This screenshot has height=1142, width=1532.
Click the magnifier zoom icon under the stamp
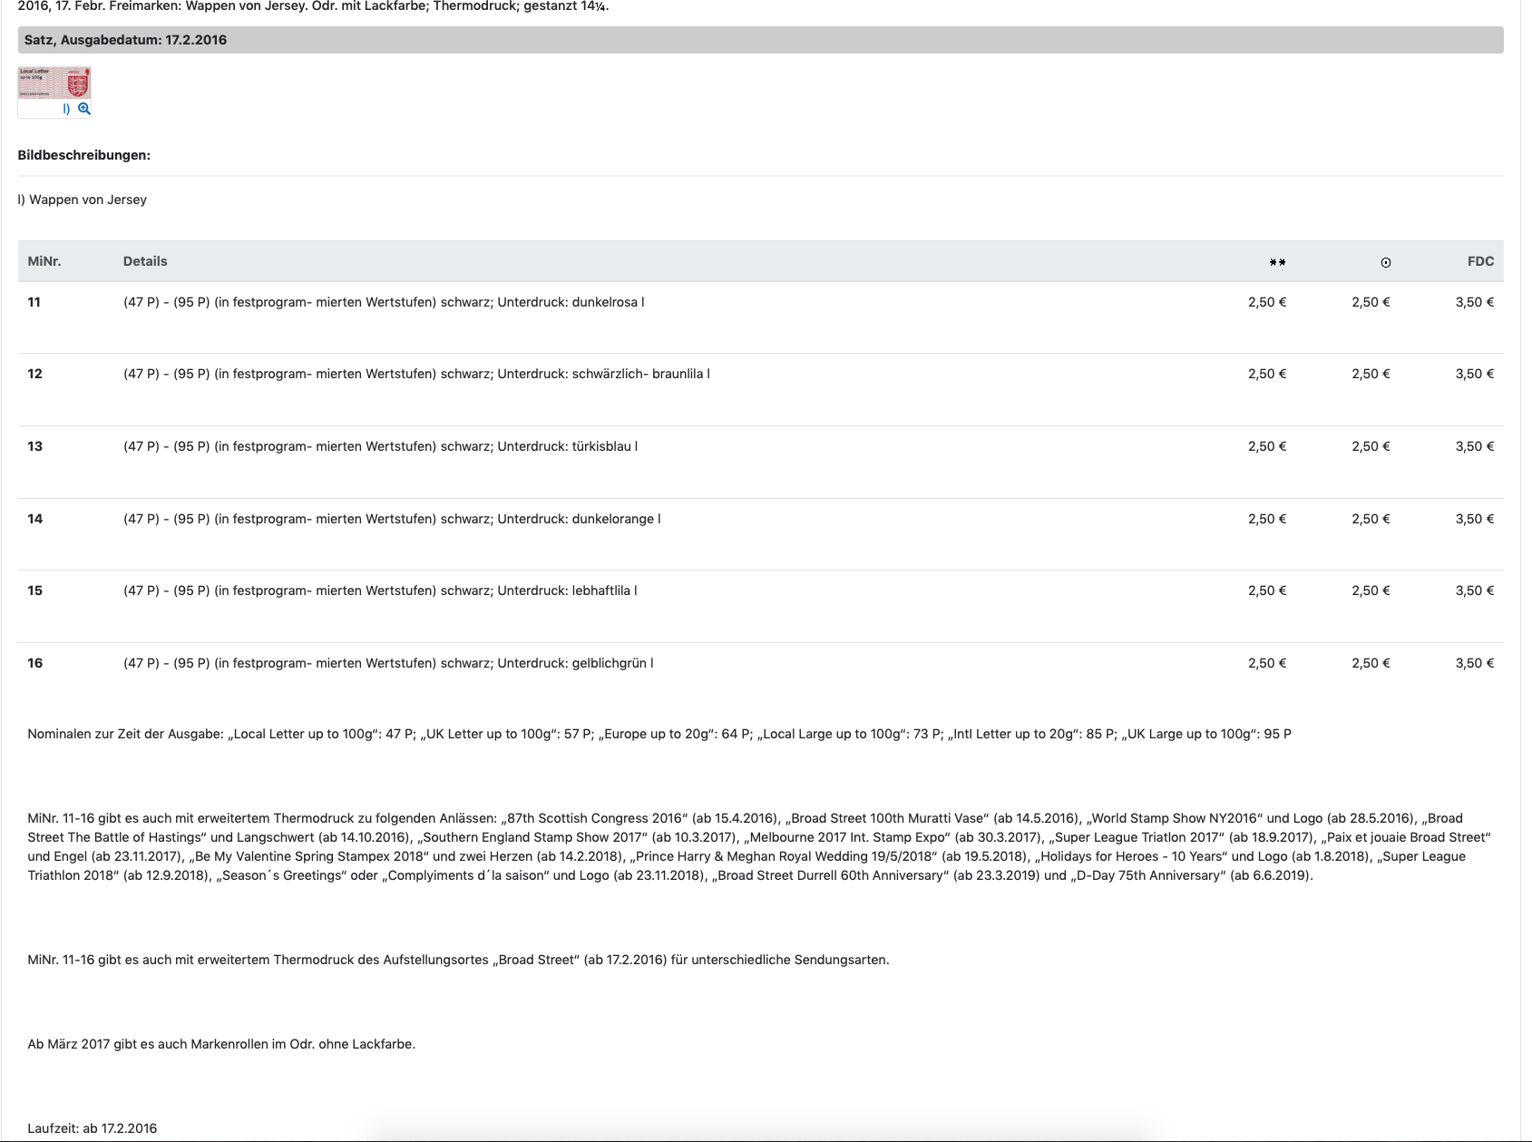[84, 109]
